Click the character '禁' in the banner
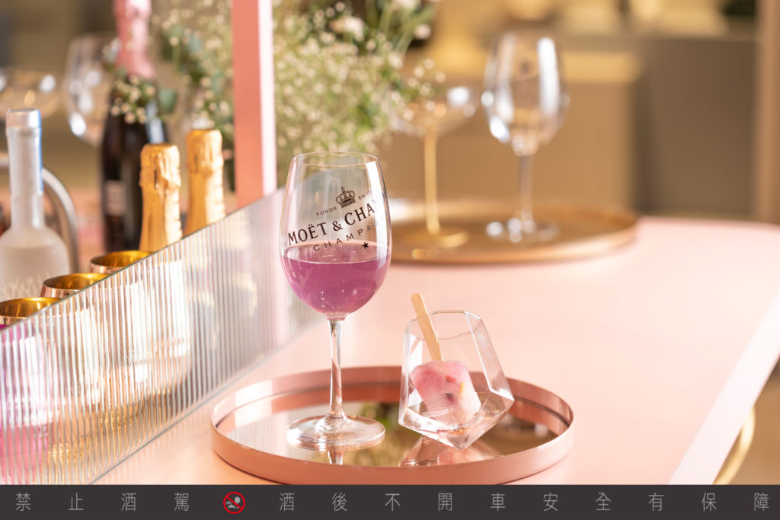 (24, 502)
